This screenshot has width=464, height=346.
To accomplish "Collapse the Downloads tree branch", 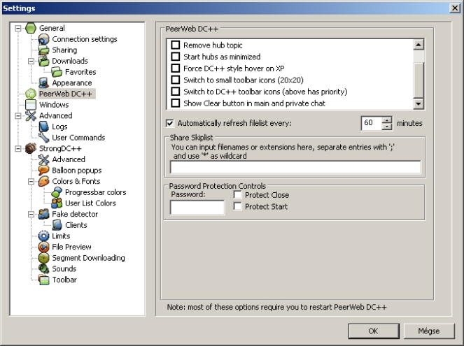I will [31, 62].
